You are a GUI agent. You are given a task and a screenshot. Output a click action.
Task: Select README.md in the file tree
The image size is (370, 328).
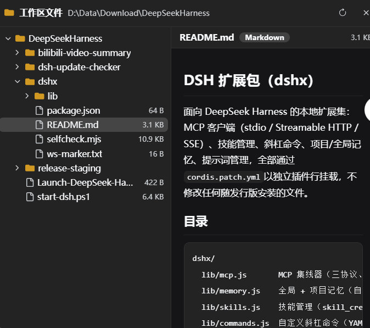click(x=84, y=125)
